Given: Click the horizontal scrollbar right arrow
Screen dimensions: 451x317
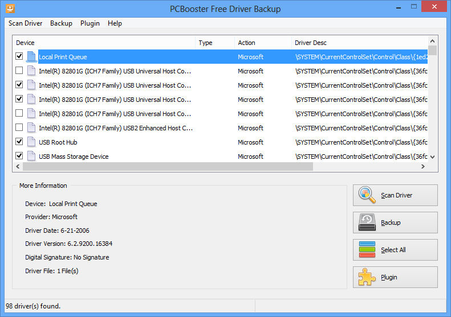Looking at the screenshot, I should click(423, 166).
